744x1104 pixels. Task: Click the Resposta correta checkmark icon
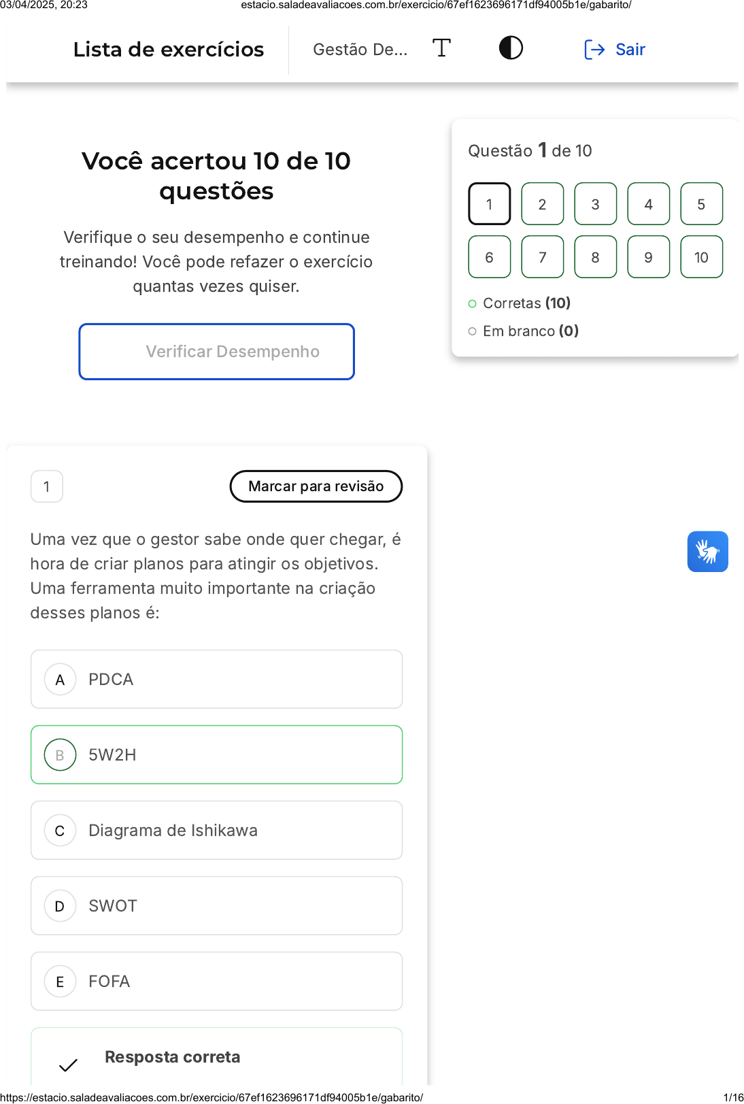pyautogui.click(x=68, y=1065)
